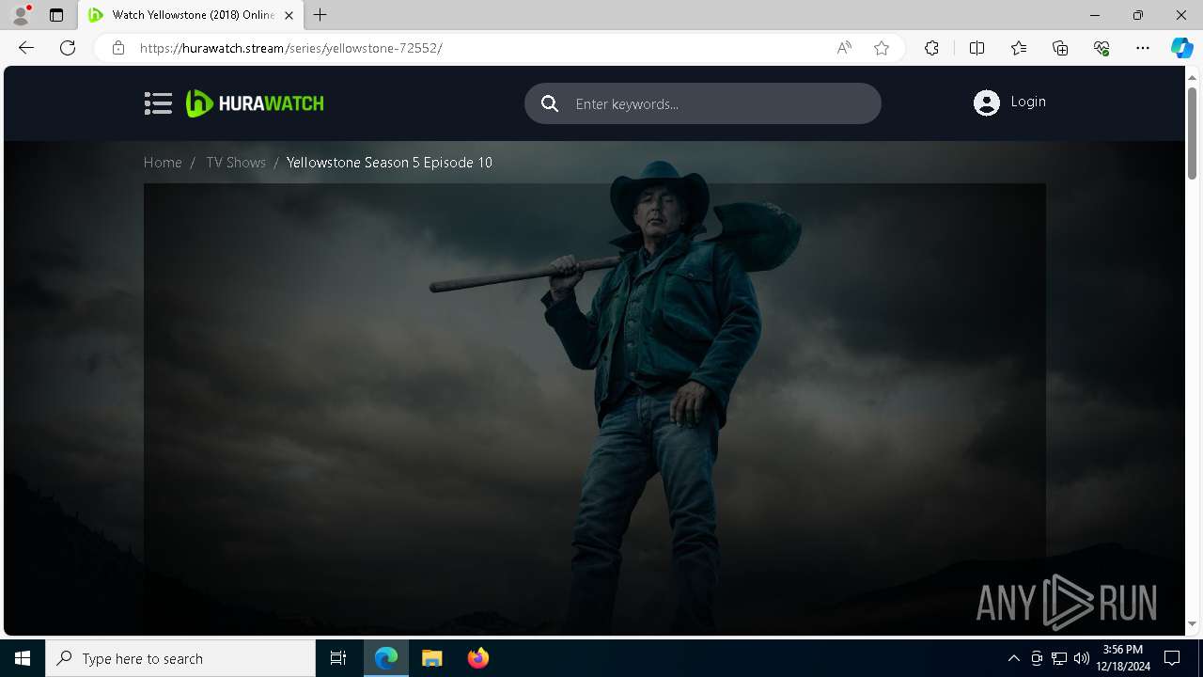
Task: Open the browser profile icon
Action: point(21,15)
